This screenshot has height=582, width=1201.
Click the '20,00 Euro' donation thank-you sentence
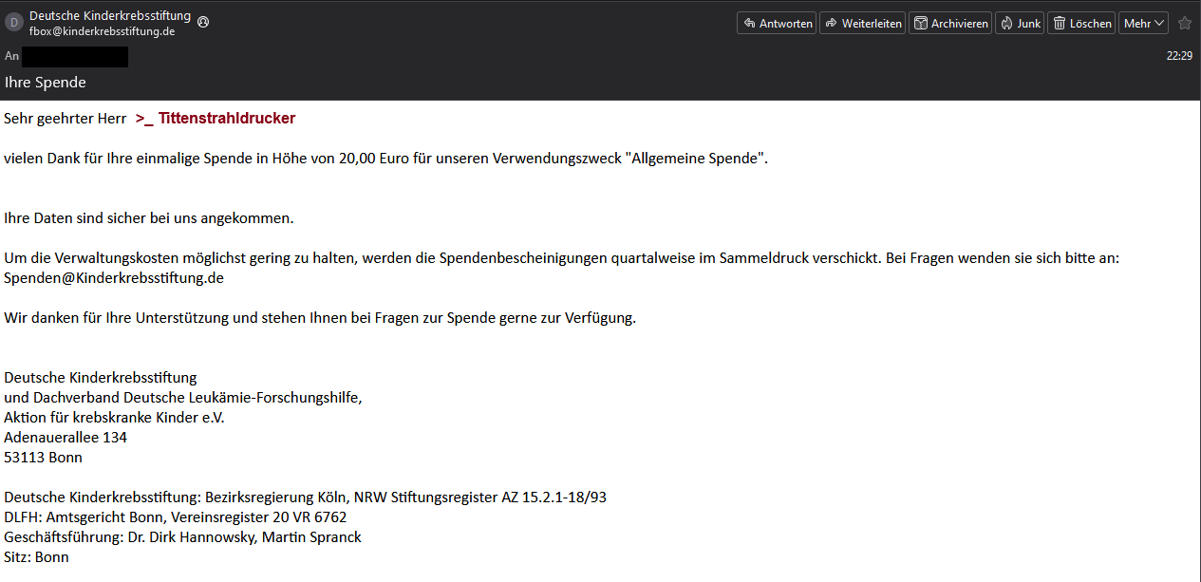click(385, 159)
